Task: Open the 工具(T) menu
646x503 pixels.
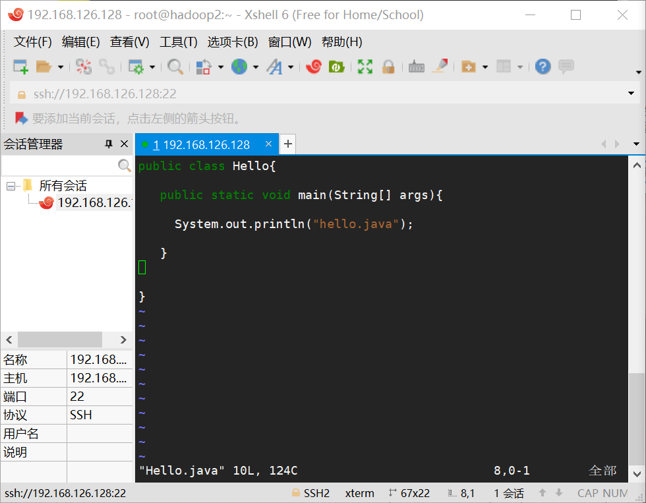Action: [x=179, y=42]
